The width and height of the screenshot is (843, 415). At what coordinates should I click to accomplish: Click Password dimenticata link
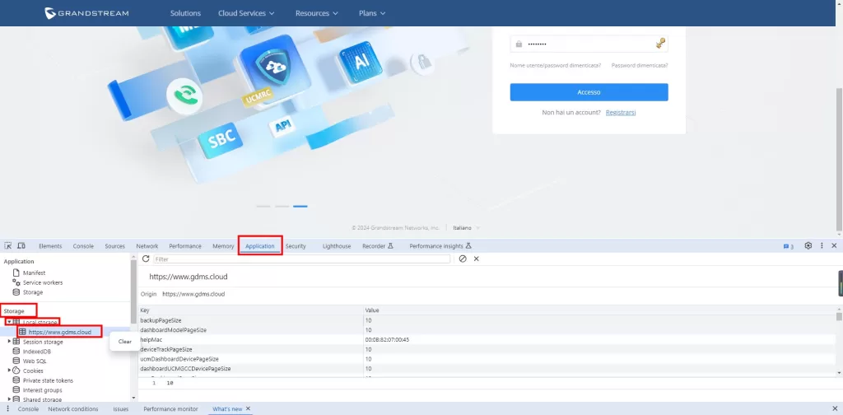click(x=640, y=65)
